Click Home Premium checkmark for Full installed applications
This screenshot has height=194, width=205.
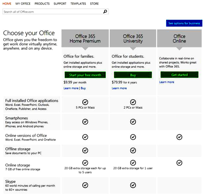coord(85,102)
